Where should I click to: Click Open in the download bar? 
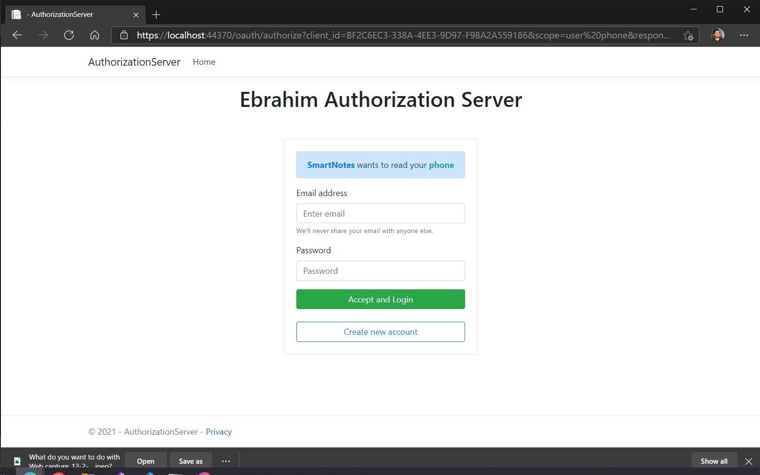(x=146, y=461)
